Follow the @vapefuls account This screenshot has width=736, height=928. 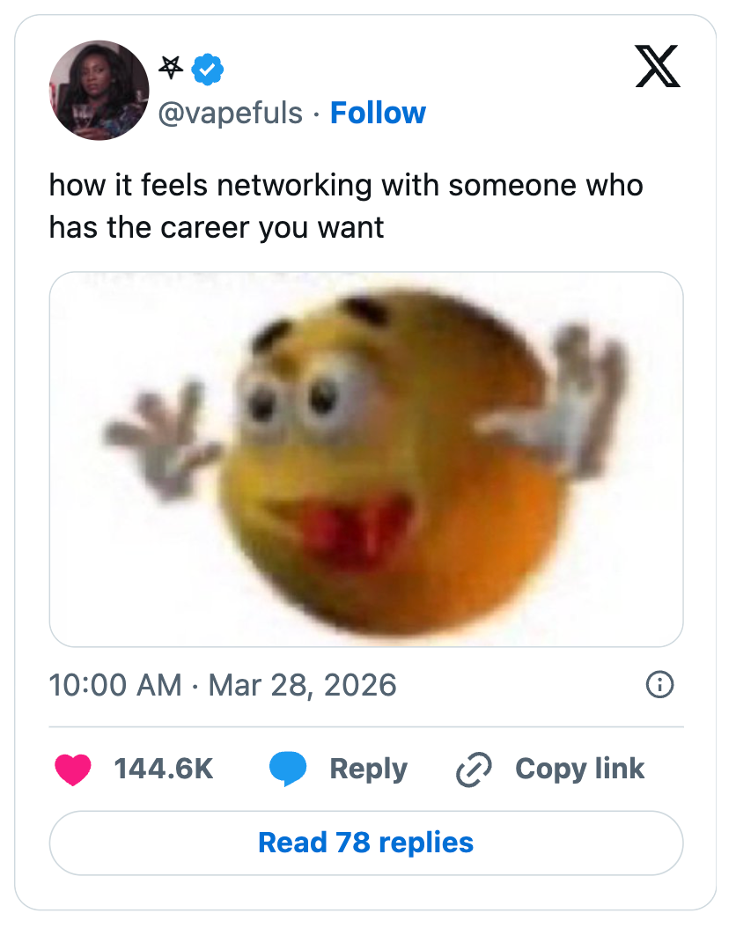(x=378, y=113)
